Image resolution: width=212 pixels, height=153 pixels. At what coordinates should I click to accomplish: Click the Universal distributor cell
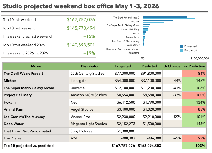click(90, 88)
